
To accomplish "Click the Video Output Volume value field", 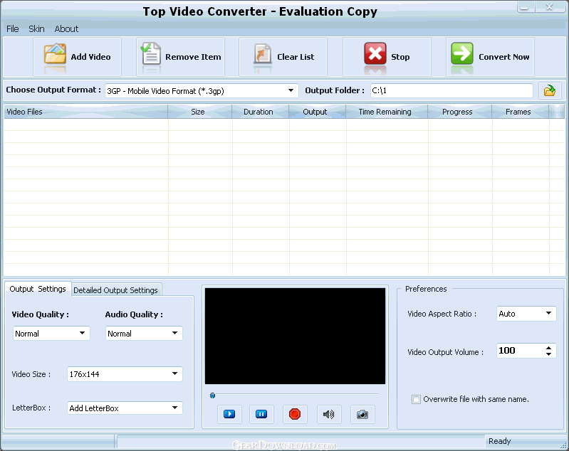I will 520,351.
